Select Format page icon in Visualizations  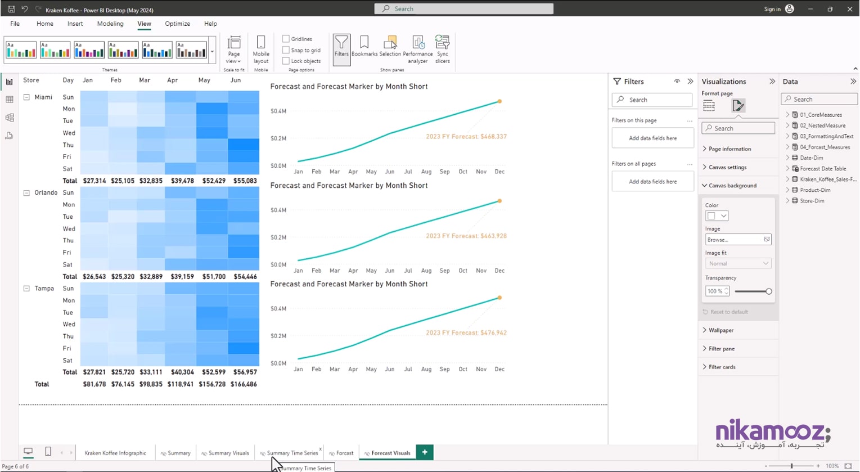(738, 105)
